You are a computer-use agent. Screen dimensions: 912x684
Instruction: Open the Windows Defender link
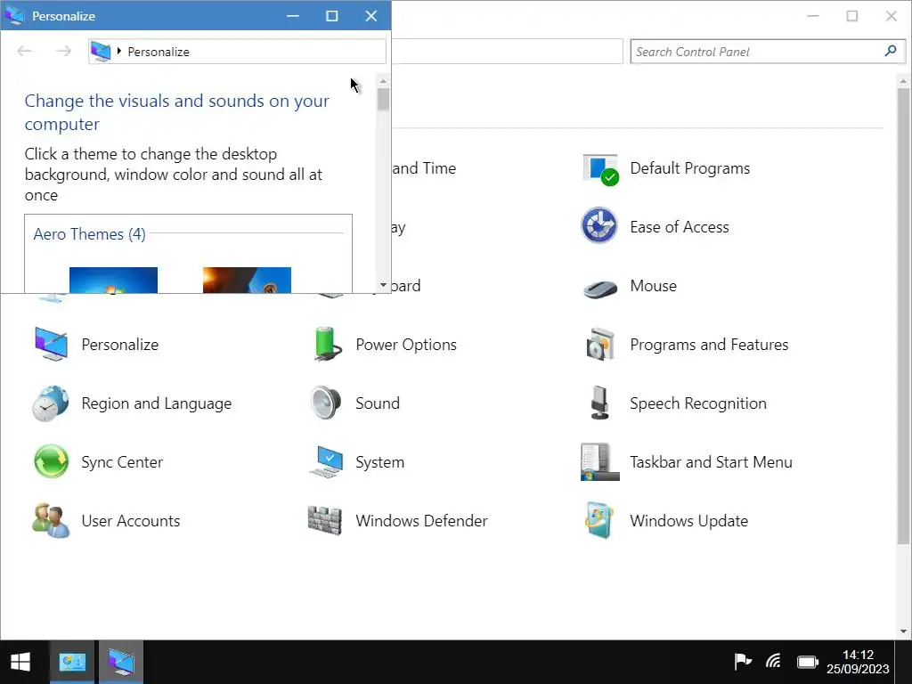click(421, 520)
